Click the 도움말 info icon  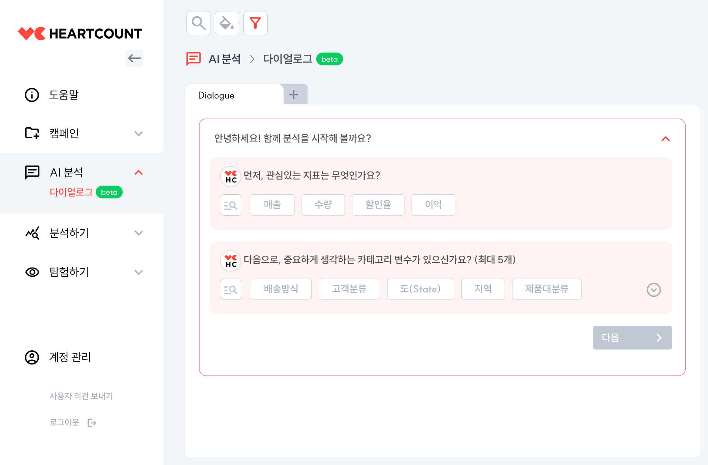point(32,95)
